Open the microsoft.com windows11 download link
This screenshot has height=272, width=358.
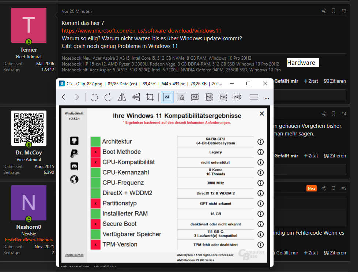(141, 31)
